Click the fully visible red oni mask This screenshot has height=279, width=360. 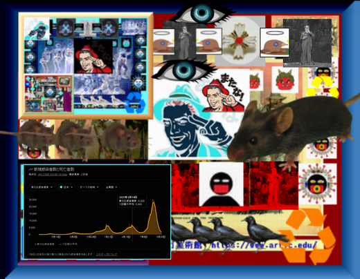click(x=285, y=80)
